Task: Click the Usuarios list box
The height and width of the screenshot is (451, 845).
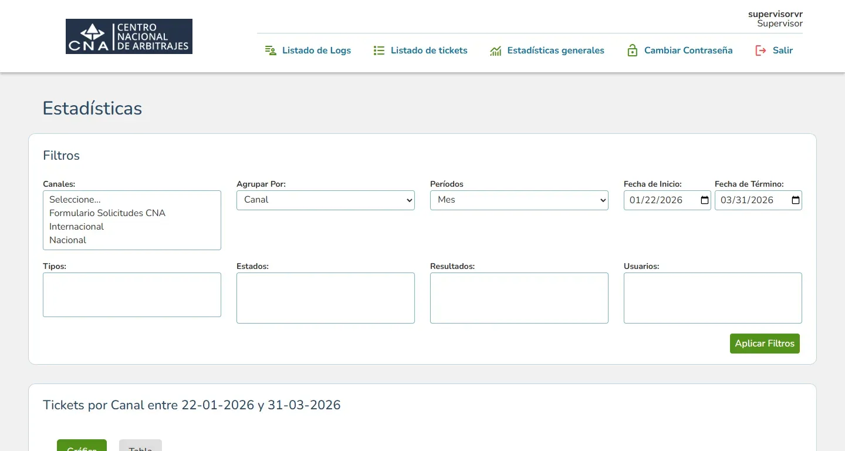Action: pyautogui.click(x=713, y=298)
